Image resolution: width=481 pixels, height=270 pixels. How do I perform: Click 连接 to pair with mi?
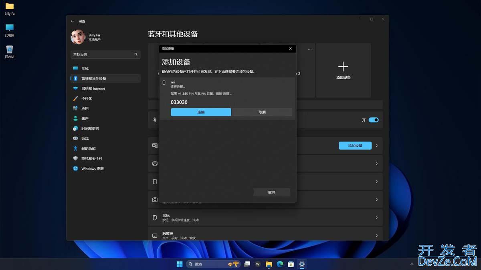(201, 112)
